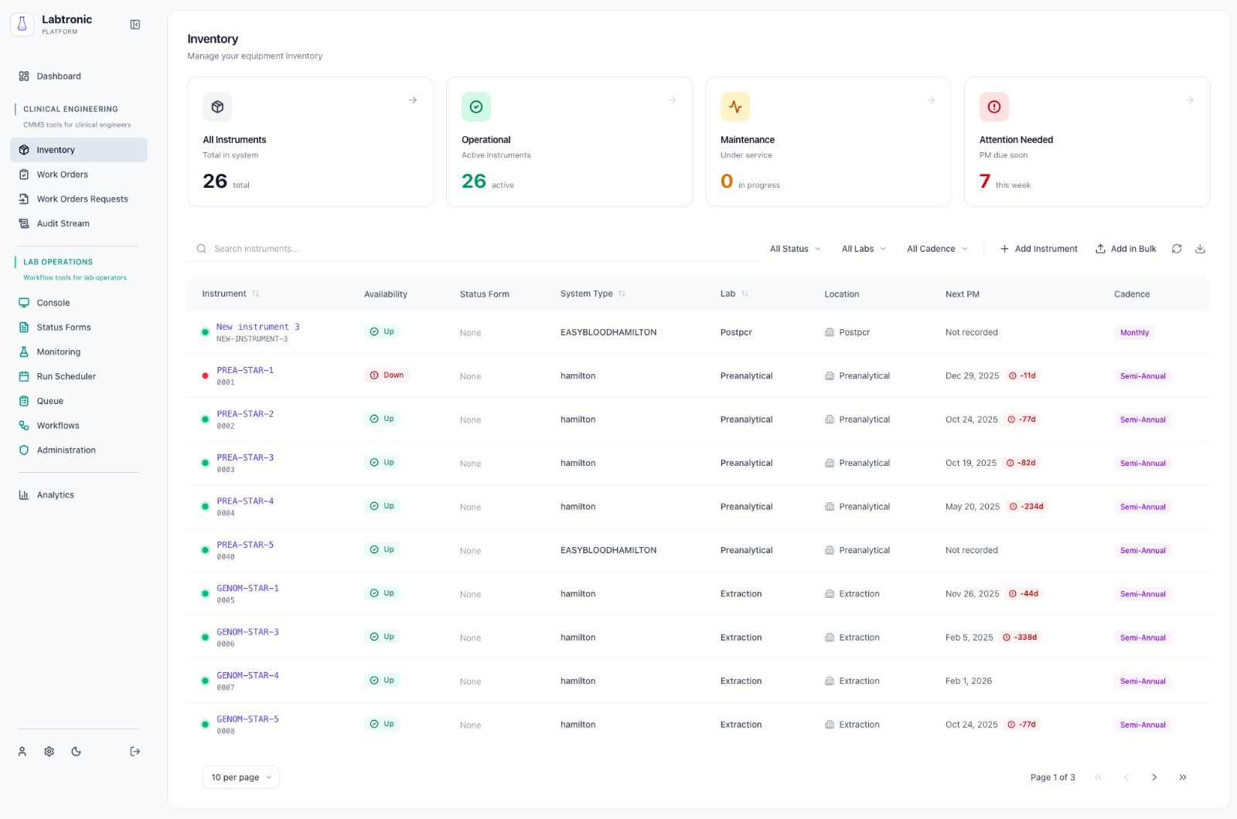Open the settings gear icon
This screenshot has width=1237, height=819.
click(x=49, y=752)
